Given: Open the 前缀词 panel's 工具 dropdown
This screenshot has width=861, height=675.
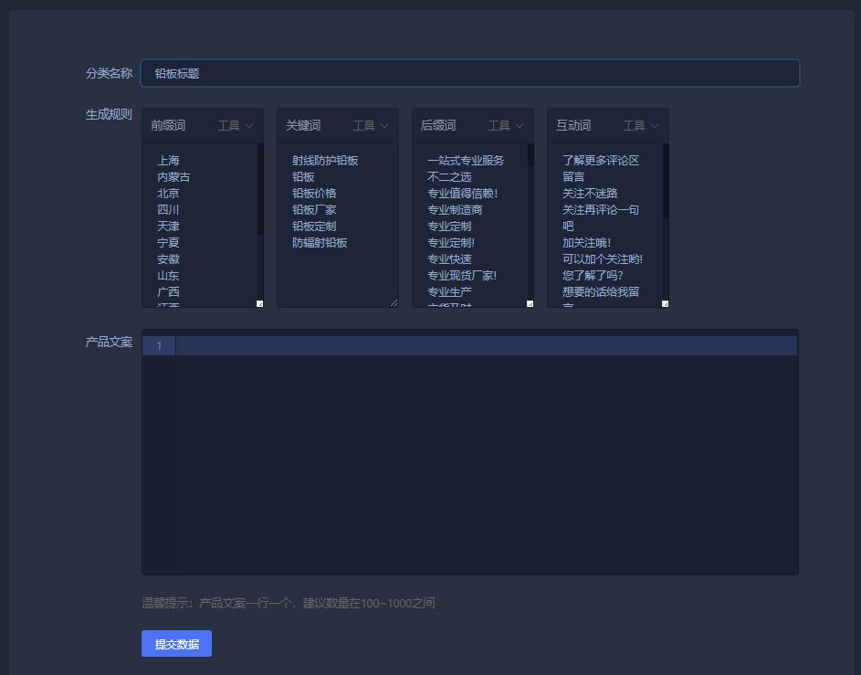Looking at the screenshot, I should click(234, 125).
